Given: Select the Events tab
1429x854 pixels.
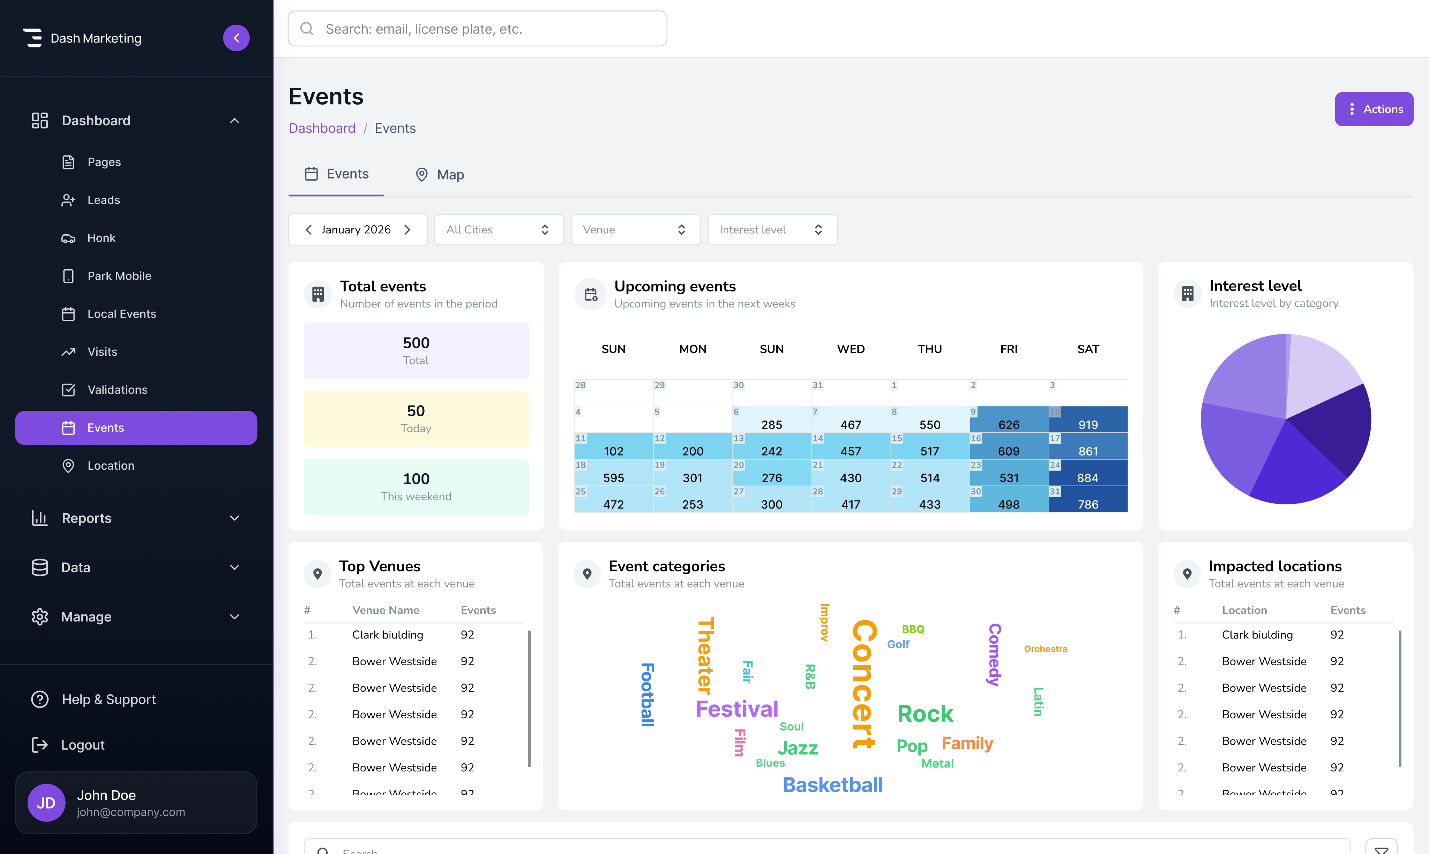Looking at the screenshot, I should 336,174.
